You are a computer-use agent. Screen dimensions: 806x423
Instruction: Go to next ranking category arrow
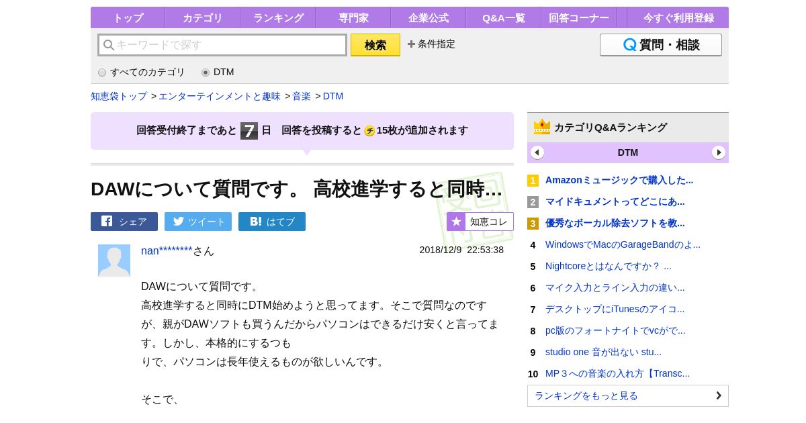[719, 152]
